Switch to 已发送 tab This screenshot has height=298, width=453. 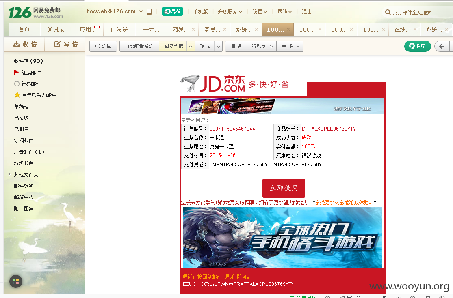(119, 30)
